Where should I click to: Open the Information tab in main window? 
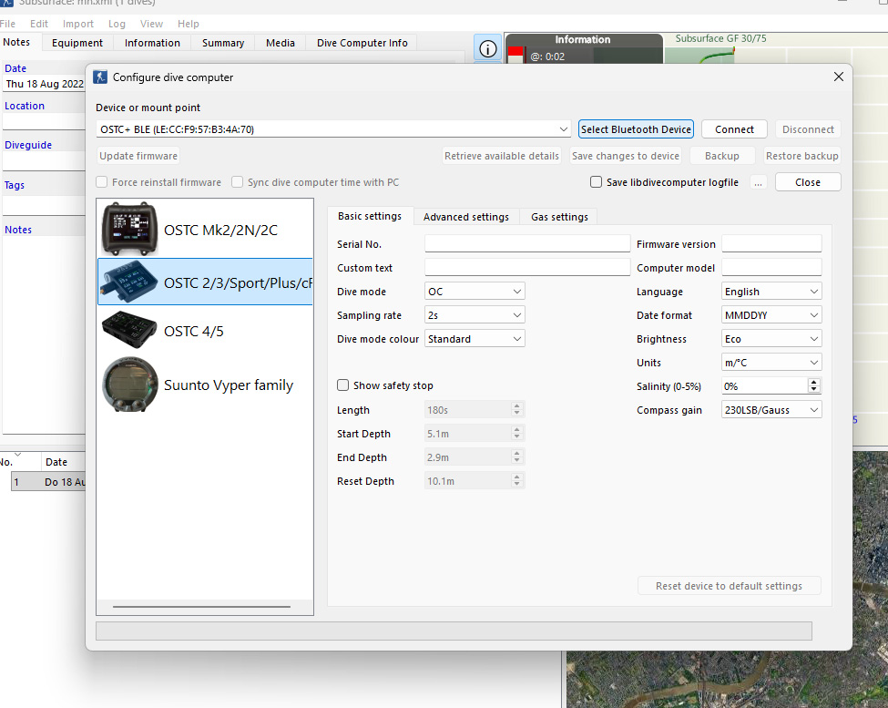(152, 43)
